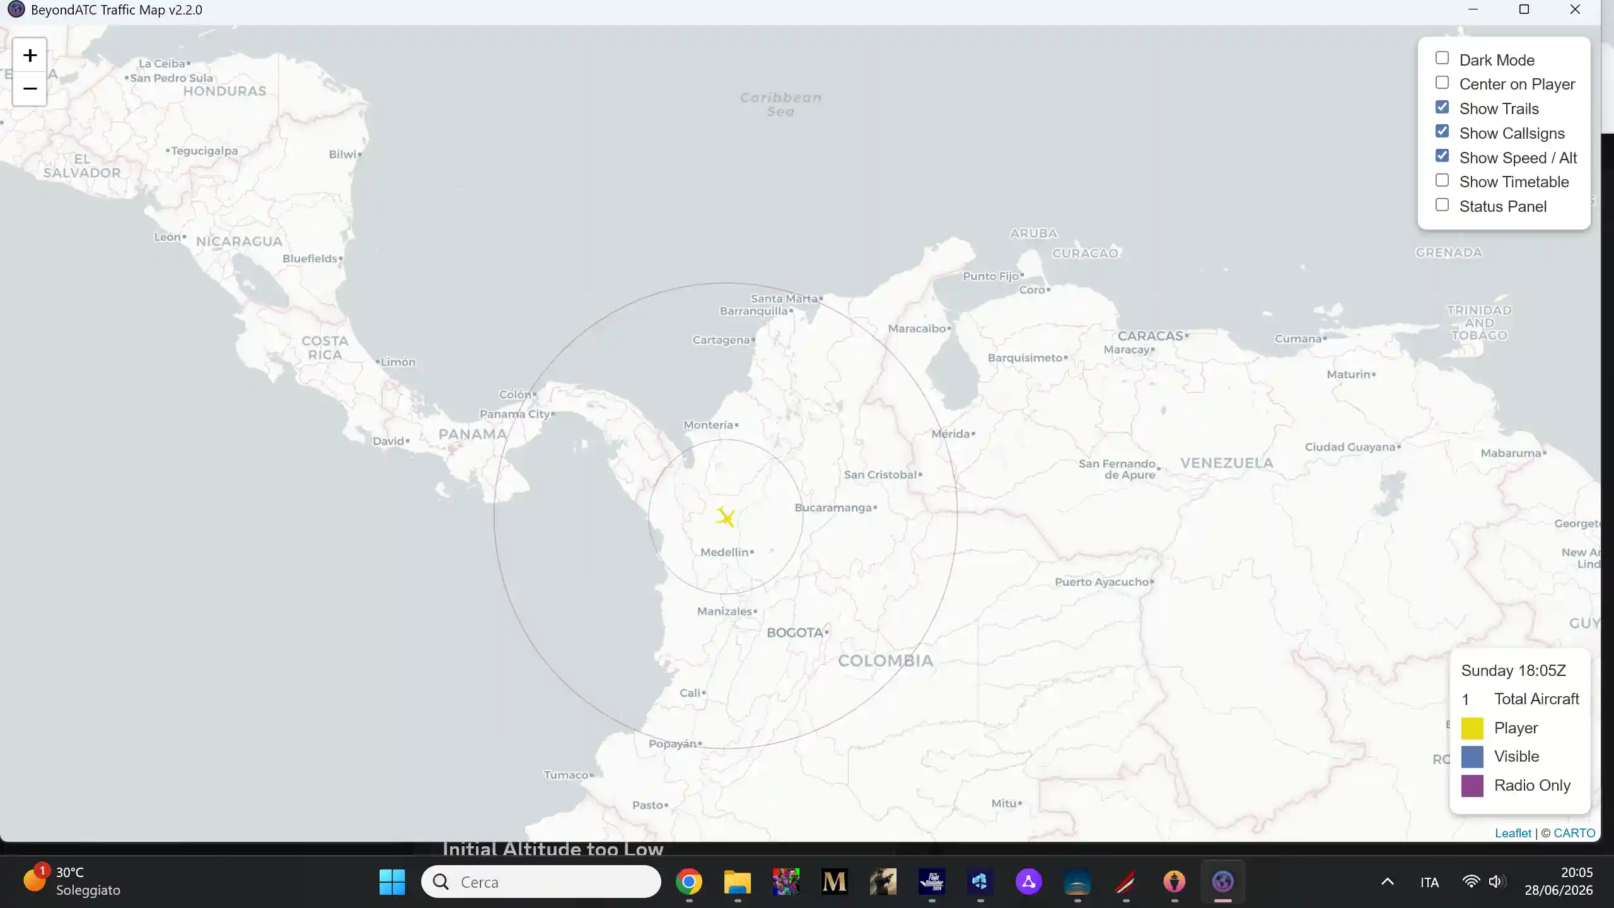Open the gunman game taskbar icon

tap(883, 882)
